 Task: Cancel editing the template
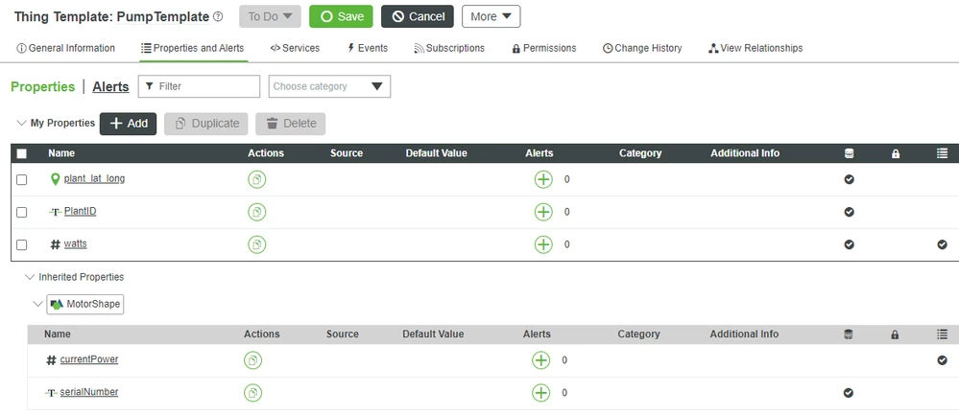[x=418, y=16]
